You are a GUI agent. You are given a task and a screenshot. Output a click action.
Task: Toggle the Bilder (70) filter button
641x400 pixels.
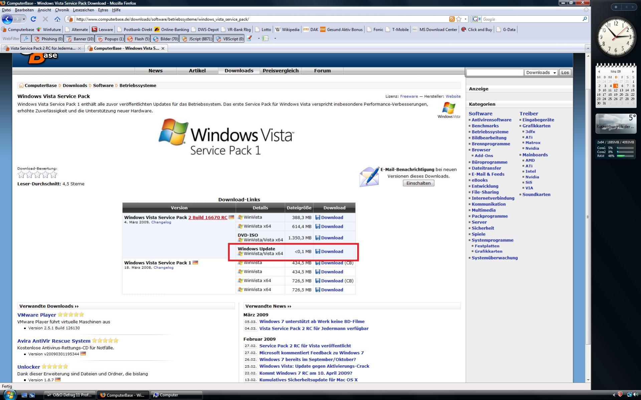(x=165, y=39)
